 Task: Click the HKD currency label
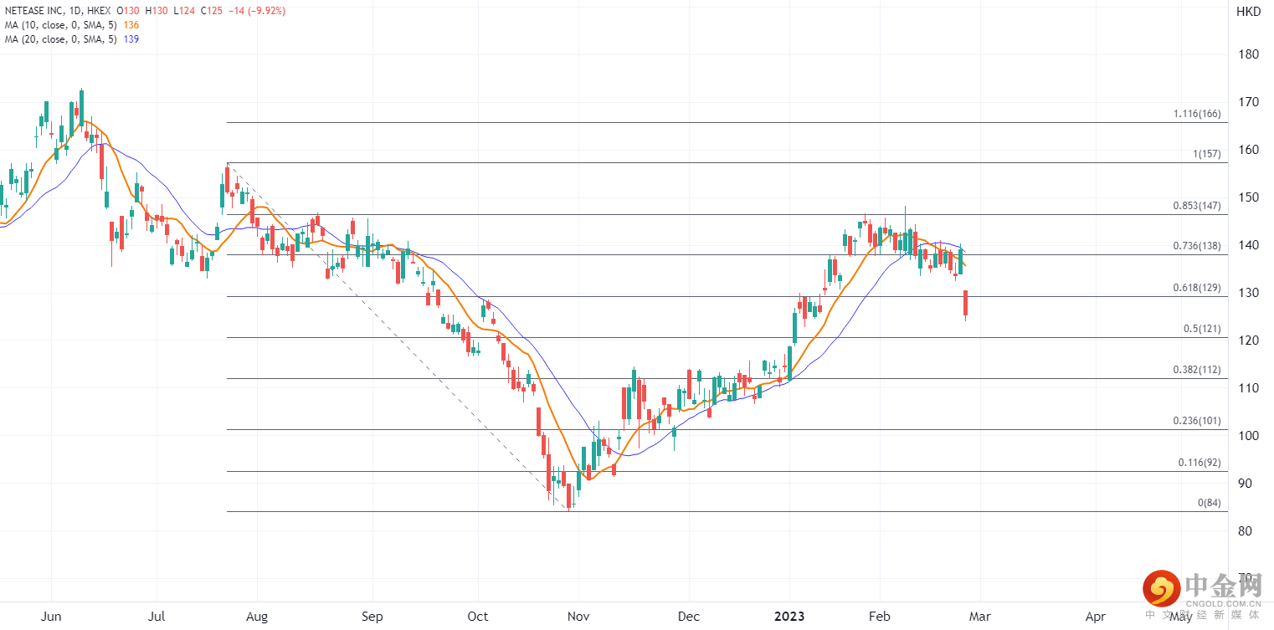pyautogui.click(x=1248, y=12)
